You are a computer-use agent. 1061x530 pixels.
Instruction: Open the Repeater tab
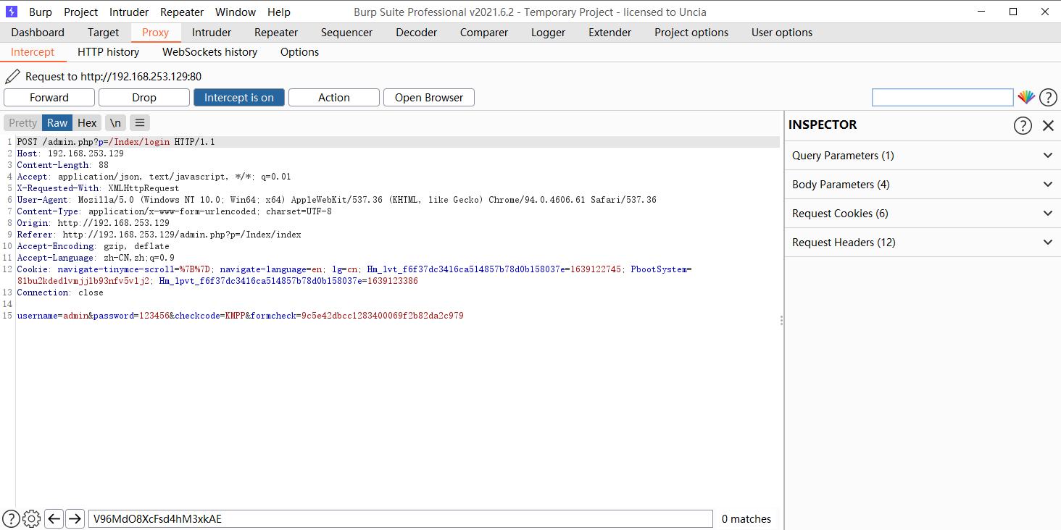275,32
